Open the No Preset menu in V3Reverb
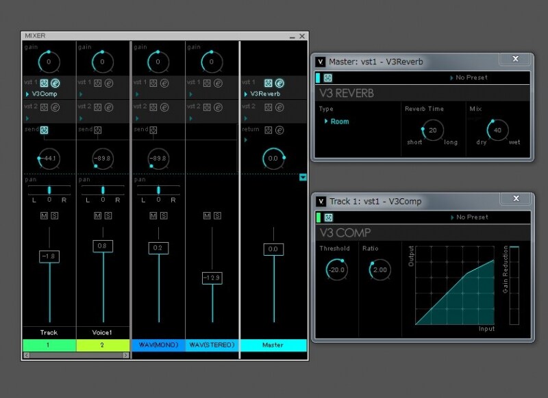548x398 pixels. (469, 77)
